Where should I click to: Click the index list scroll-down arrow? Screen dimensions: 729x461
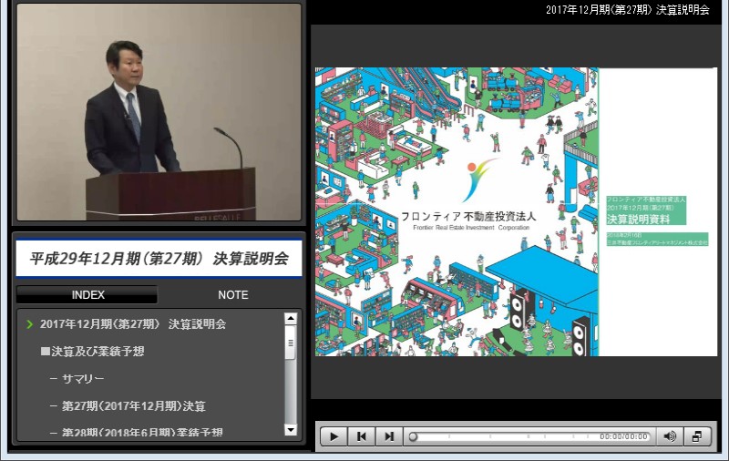(291, 430)
